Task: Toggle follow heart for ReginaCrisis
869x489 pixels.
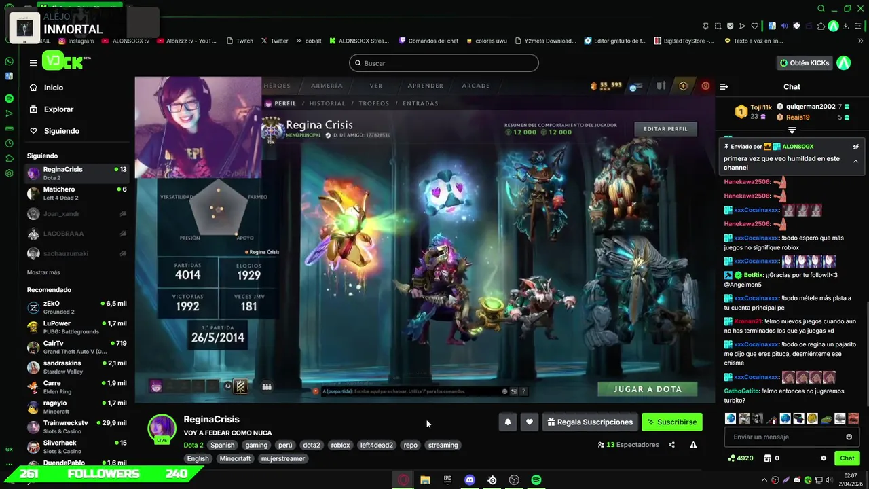Action: [529, 422]
